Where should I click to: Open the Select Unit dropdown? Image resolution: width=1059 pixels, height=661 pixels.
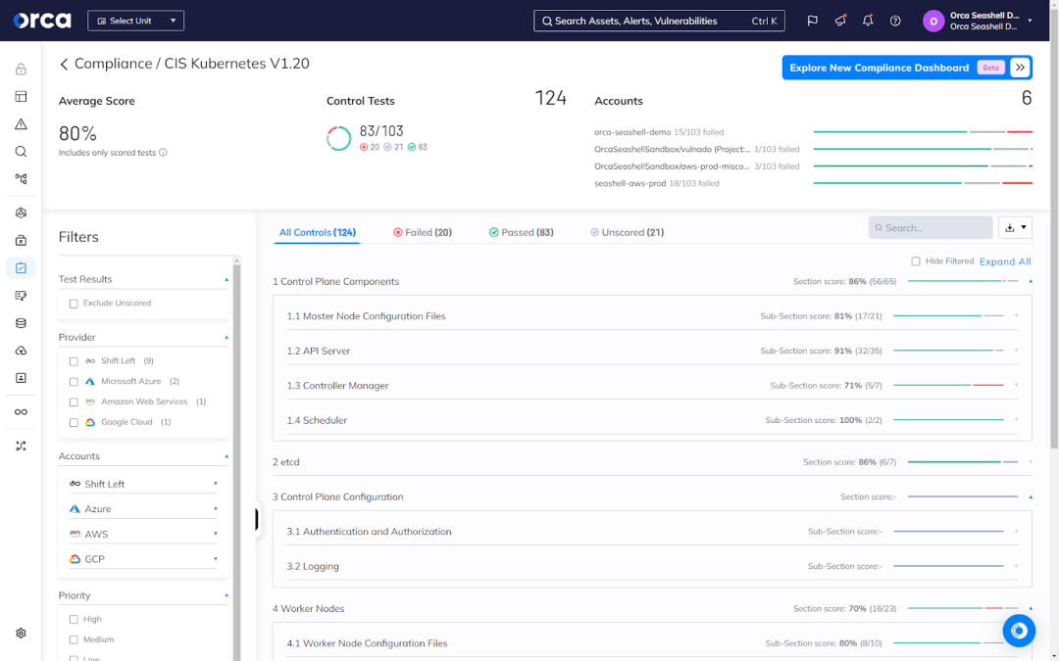point(135,21)
